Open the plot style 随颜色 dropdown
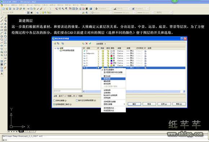This screenshot has width=209, height=142. pyautogui.click(x=171, y=13)
